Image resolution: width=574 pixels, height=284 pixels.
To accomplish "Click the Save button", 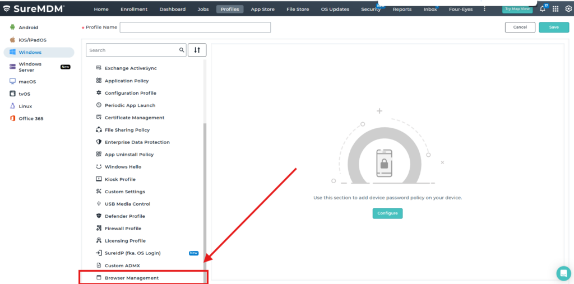I will [x=554, y=27].
